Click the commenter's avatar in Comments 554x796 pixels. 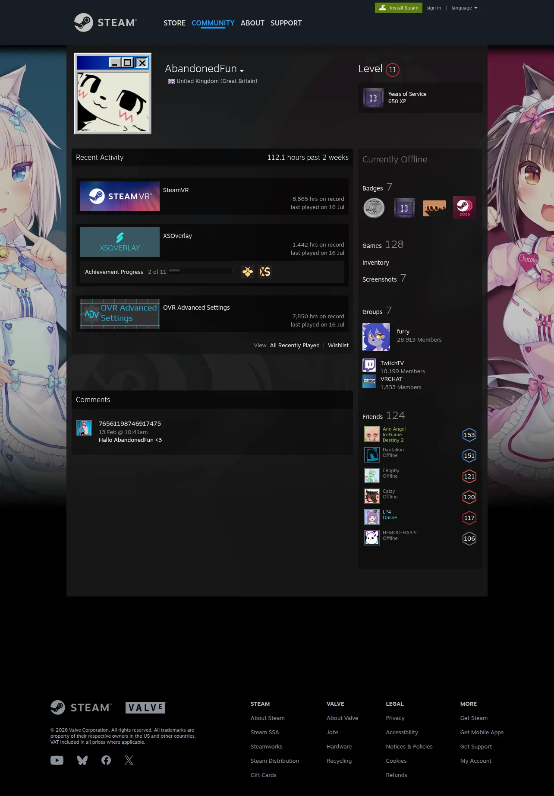click(84, 428)
